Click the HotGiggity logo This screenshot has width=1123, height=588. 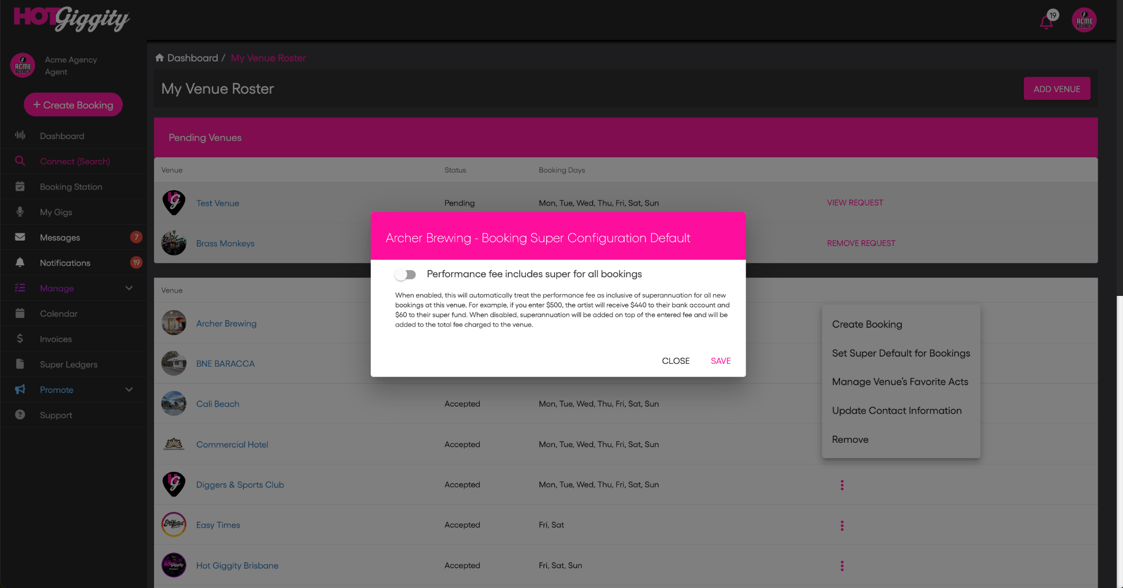[x=72, y=19]
